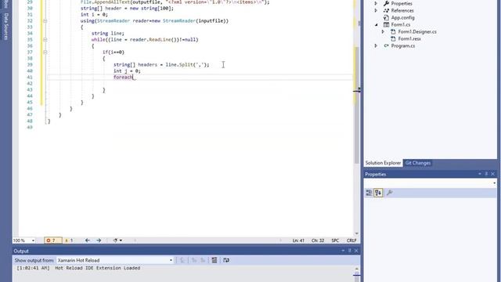Click the Ch: 32 status indicator
The width and height of the screenshot is (501, 282).
tap(318, 240)
